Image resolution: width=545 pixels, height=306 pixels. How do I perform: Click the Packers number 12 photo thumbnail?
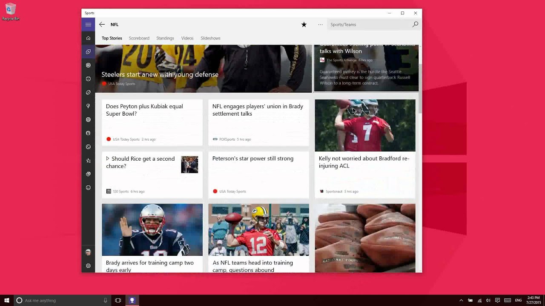tap(258, 229)
